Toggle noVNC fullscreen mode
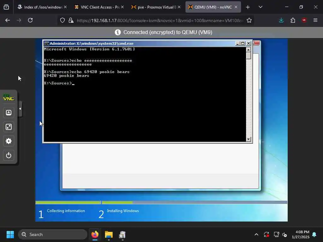 tap(9, 127)
